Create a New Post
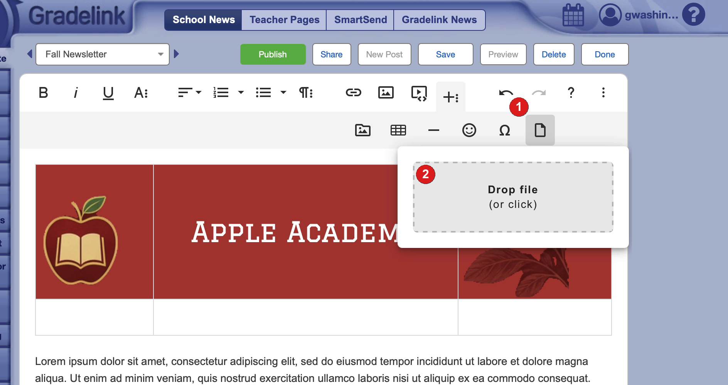Viewport: 728px width, 385px height. (384, 54)
